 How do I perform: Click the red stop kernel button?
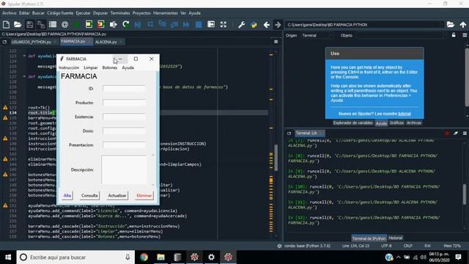coord(447,133)
